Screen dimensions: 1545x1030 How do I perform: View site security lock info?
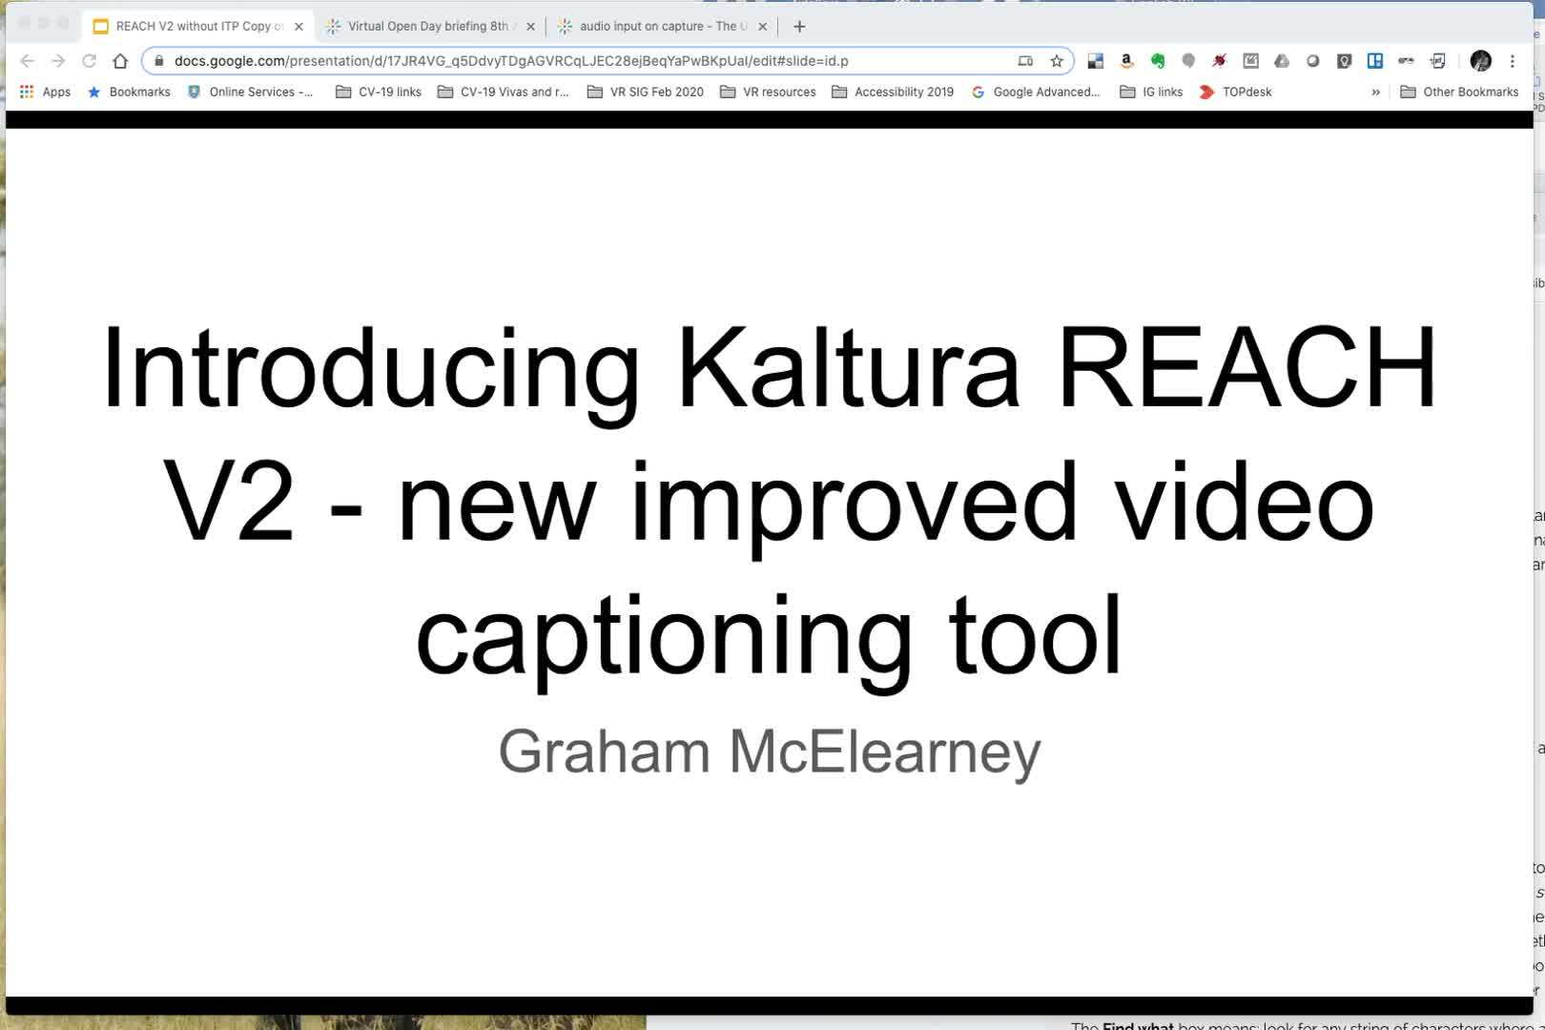point(159,61)
